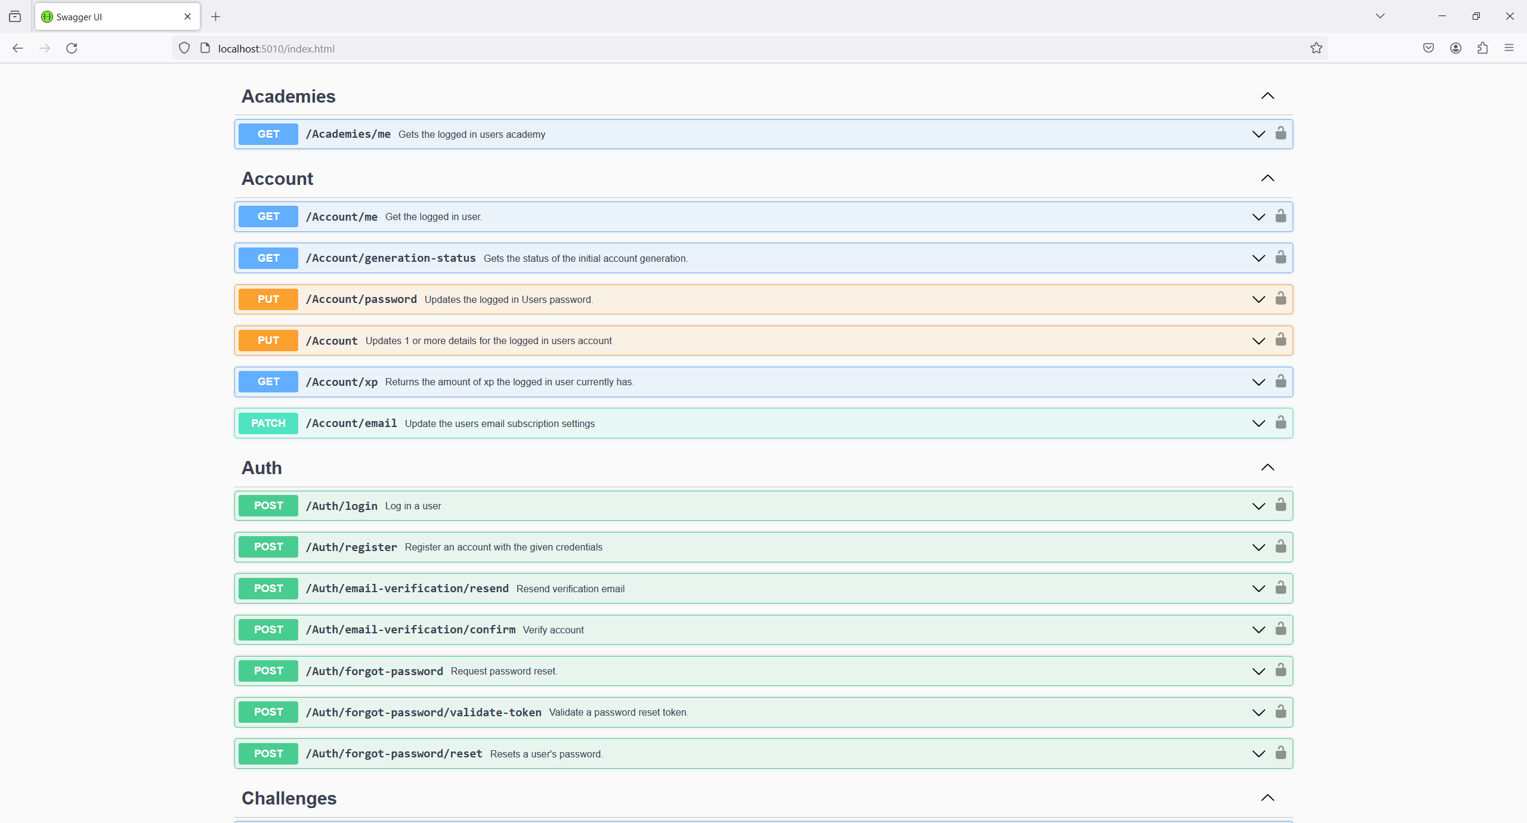1527x823 pixels.
Task: Open the Firefox extensions puzzle icon
Action: (x=1482, y=48)
